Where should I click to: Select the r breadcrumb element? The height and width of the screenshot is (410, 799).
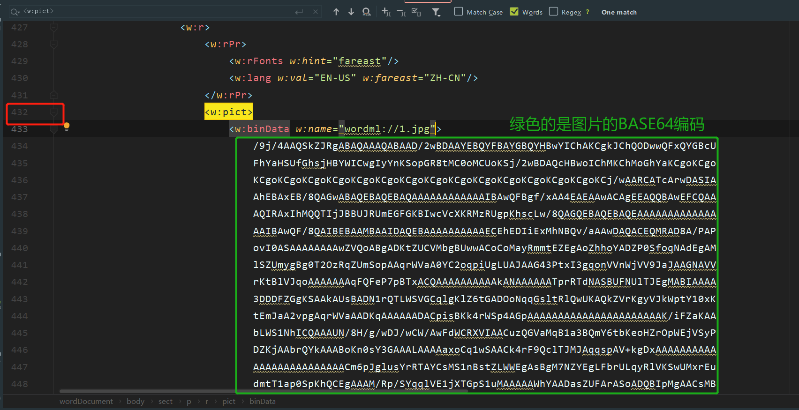tap(207, 402)
